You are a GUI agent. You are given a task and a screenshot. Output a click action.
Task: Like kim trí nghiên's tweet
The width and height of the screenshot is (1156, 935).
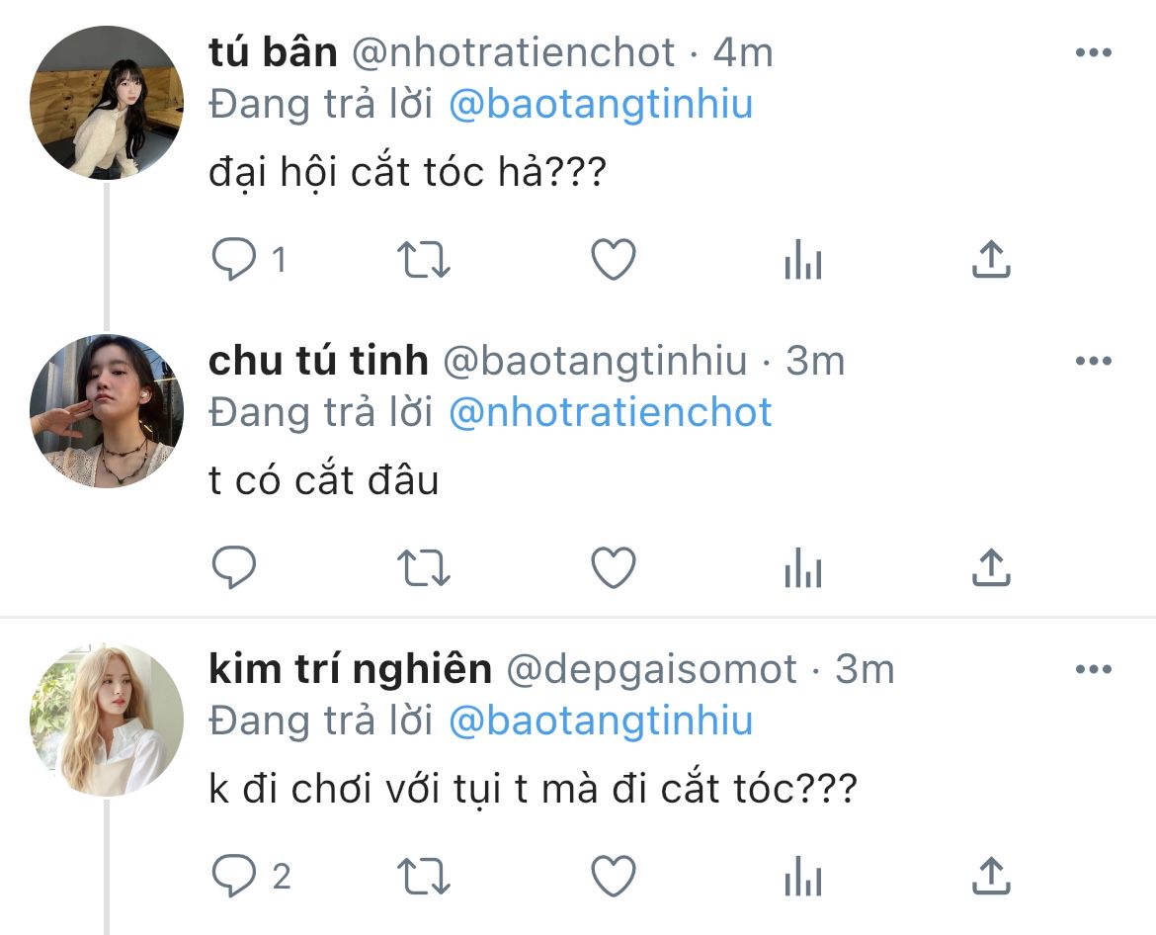point(613,876)
